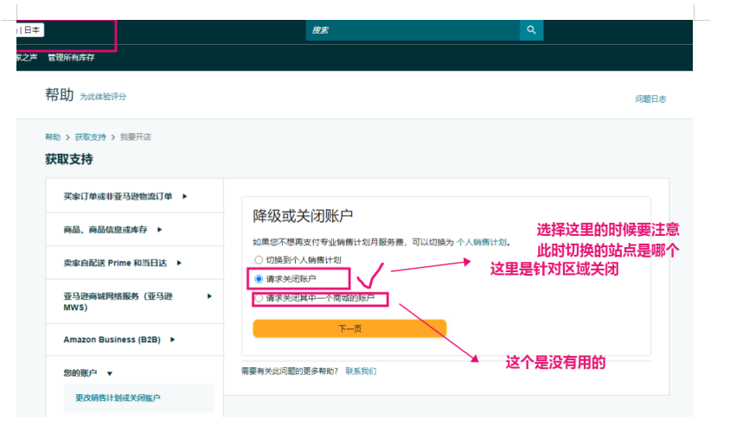Expand 卖家自配送 Prime 和当日达 section
This screenshot has height=432, width=730.
(x=122, y=263)
